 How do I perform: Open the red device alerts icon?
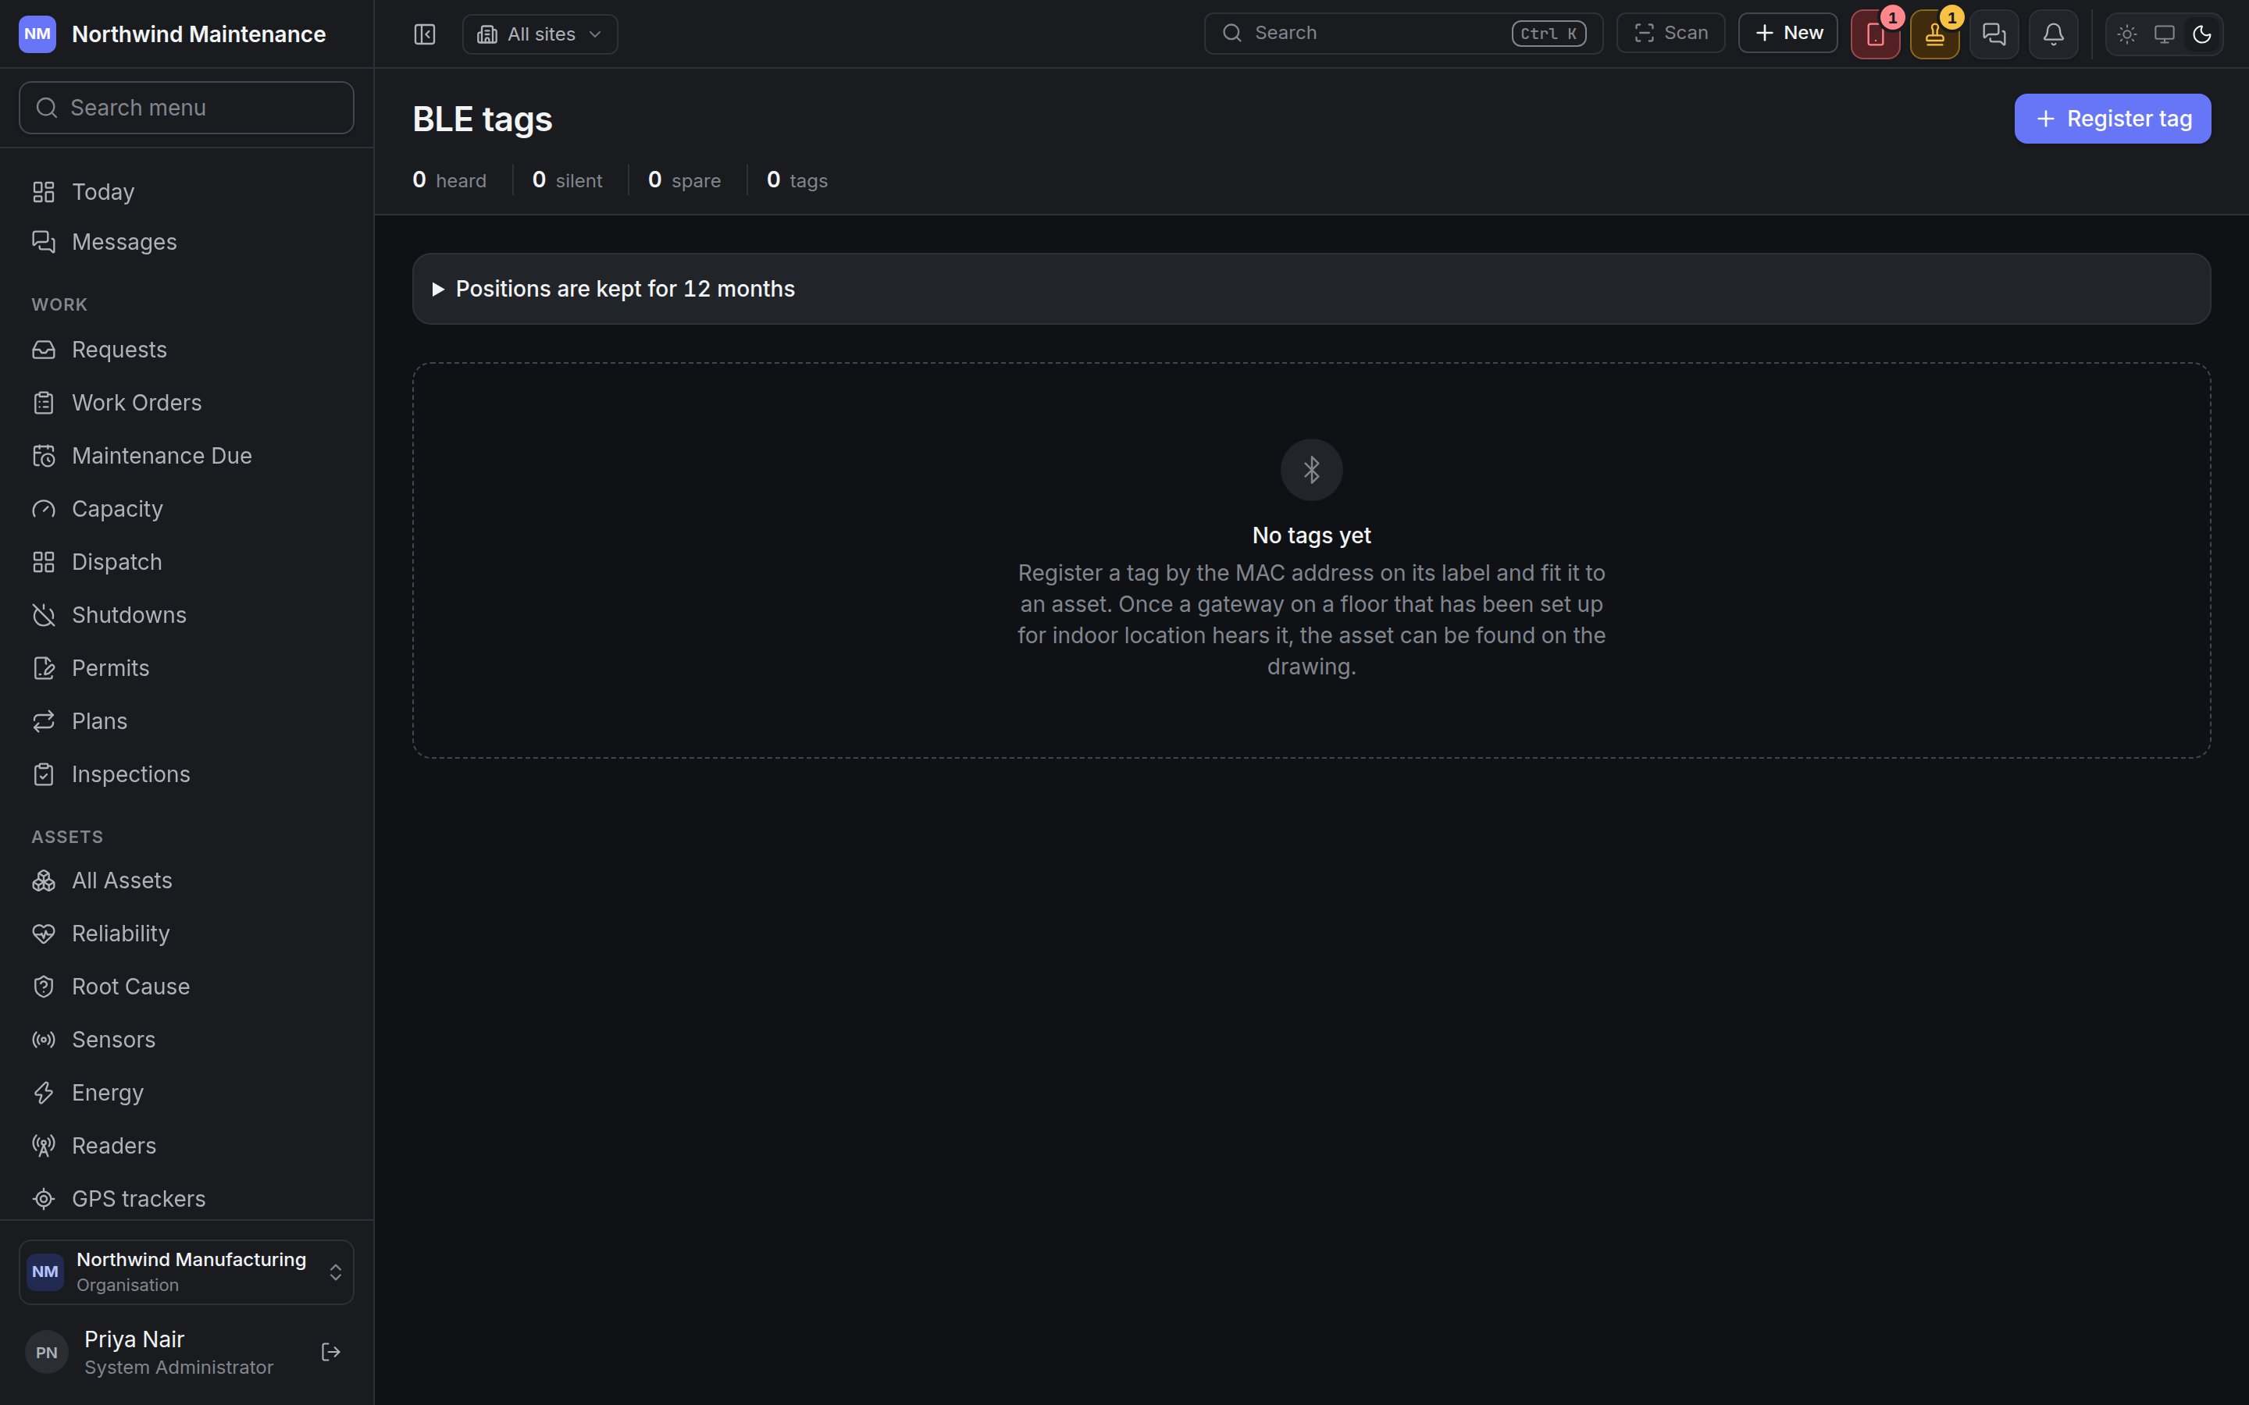point(1876,34)
